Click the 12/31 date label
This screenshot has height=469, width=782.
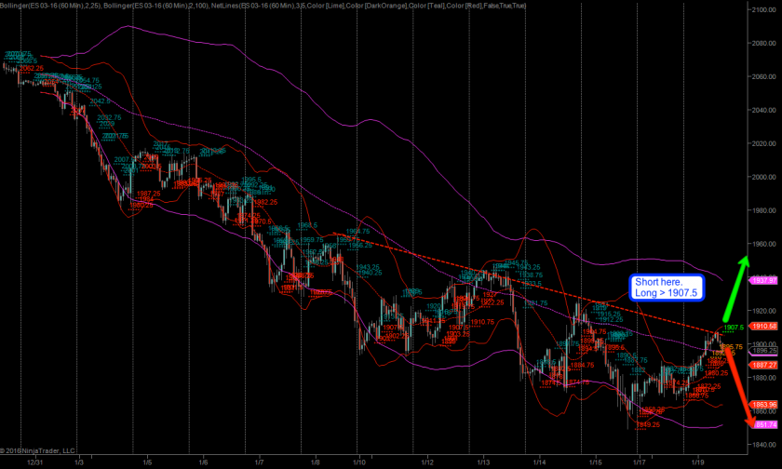click(x=35, y=462)
